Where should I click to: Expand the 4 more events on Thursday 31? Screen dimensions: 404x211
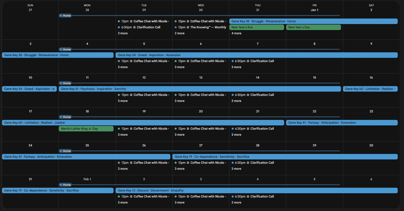236,33
